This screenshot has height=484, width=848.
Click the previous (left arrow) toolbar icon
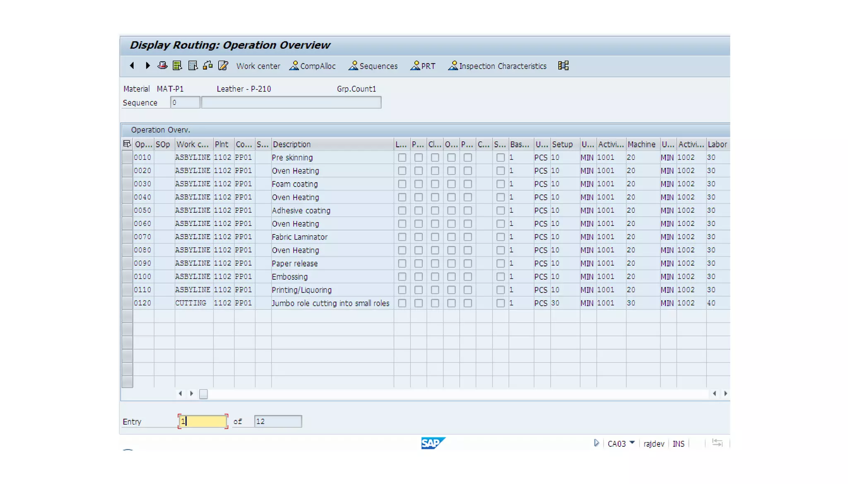[132, 65]
